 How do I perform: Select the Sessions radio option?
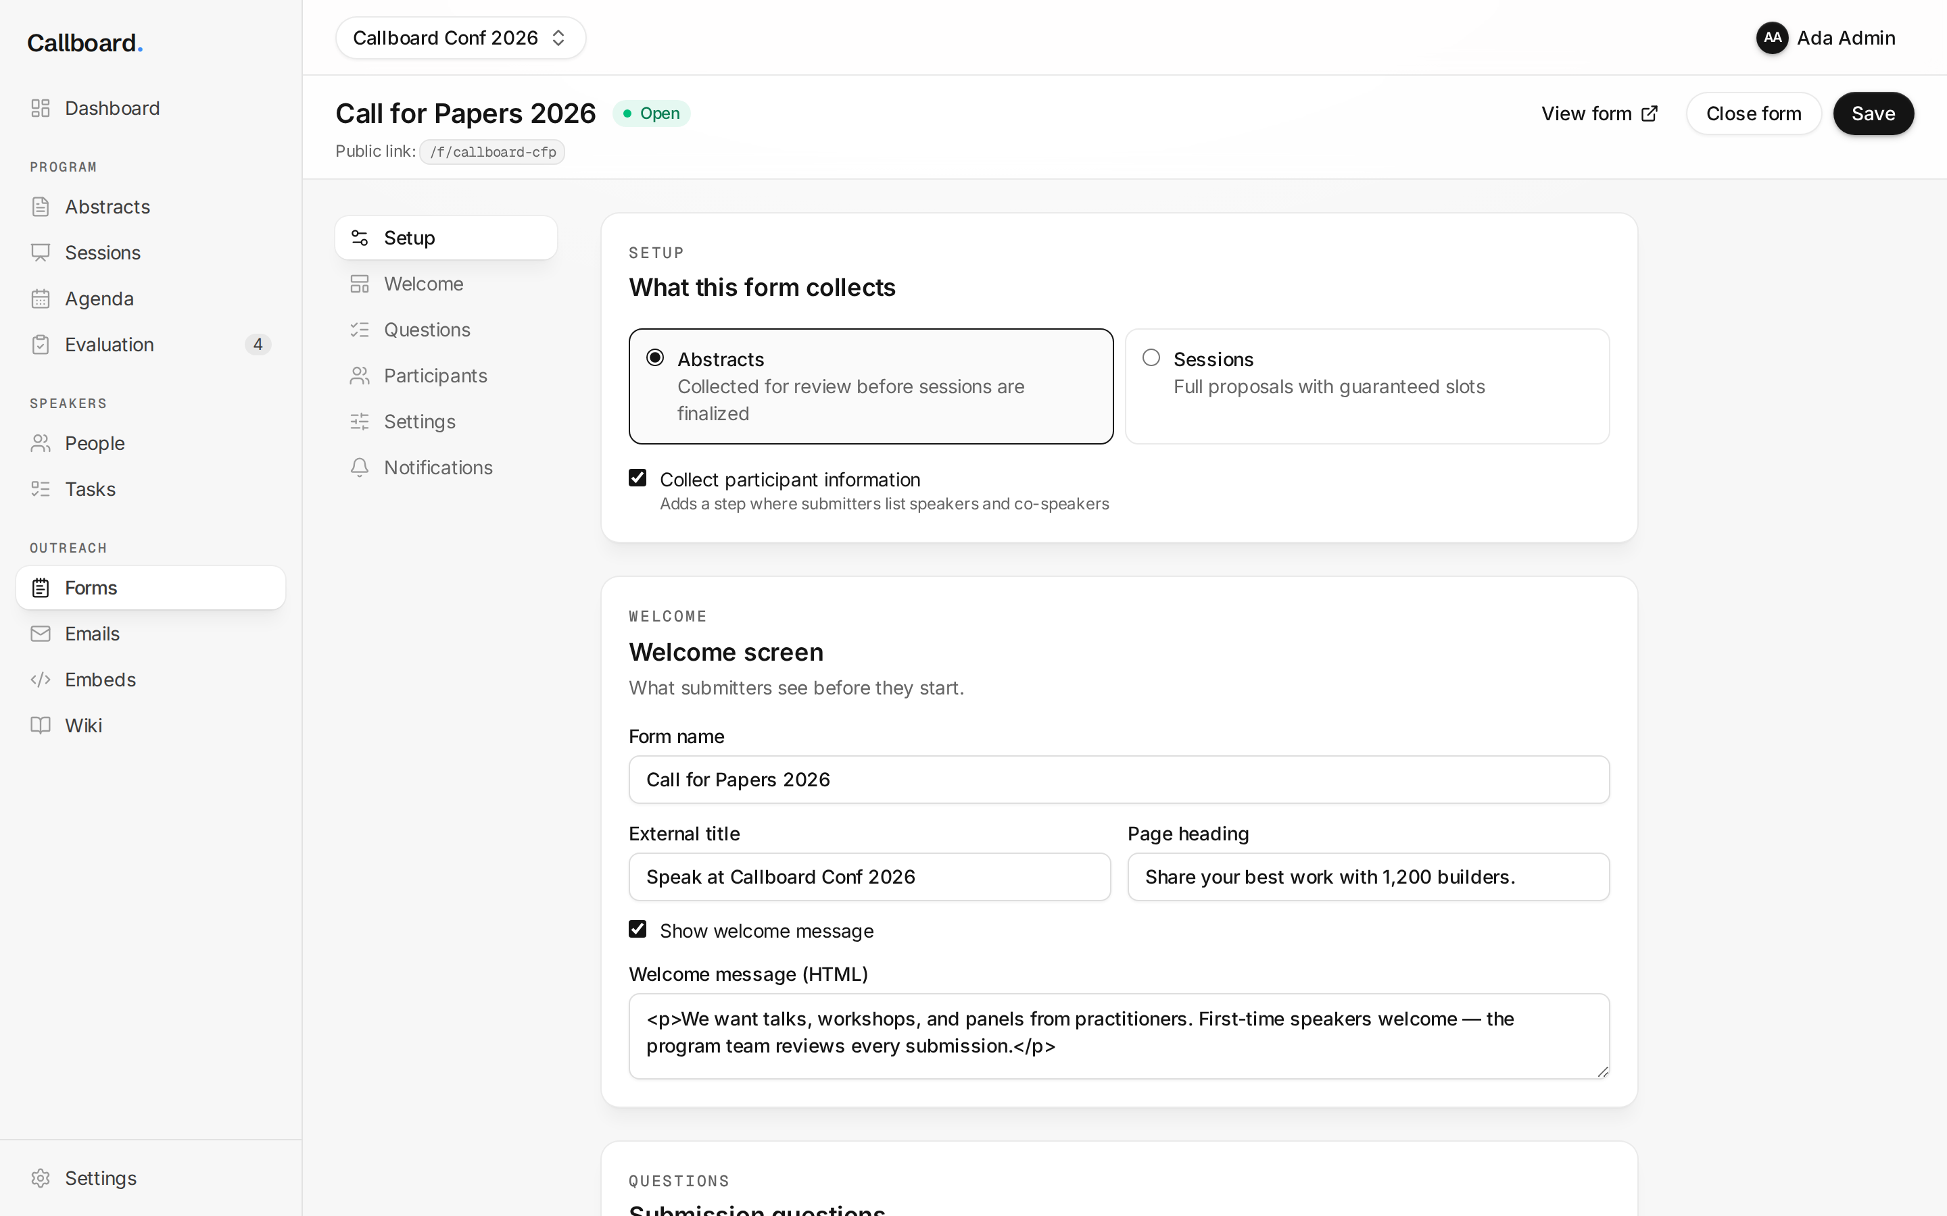click(x=1151, y=358)
